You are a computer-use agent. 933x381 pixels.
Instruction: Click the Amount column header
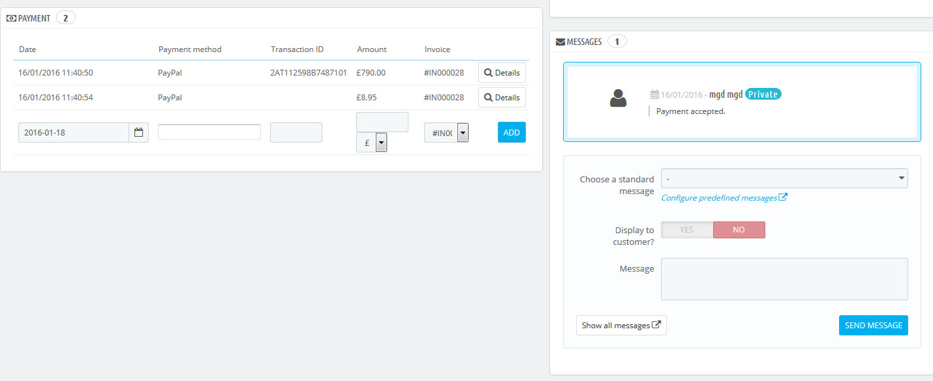pyautogui.click(x=372, y=49)
